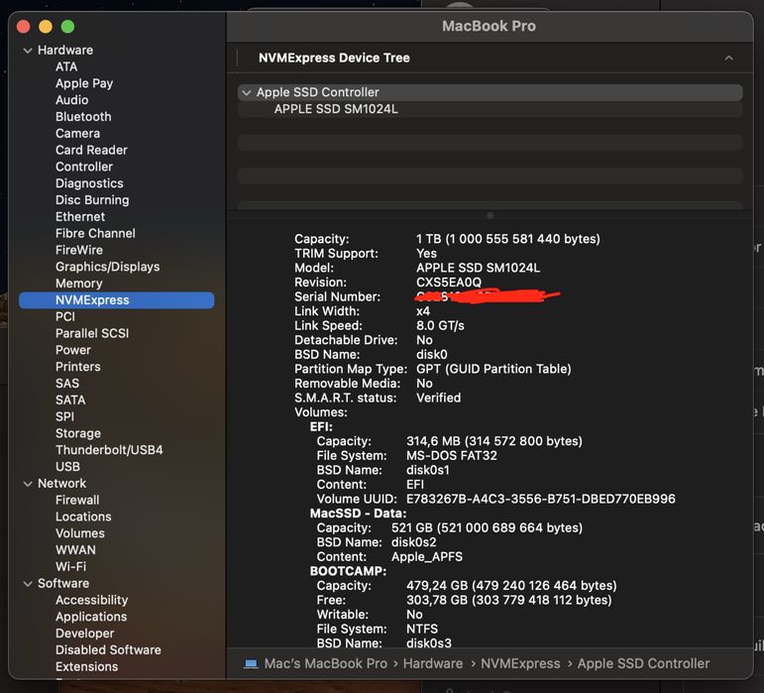Select the APPLE SSD SM1024L device row
Screen dimensions: 764x693
point(491,109)
